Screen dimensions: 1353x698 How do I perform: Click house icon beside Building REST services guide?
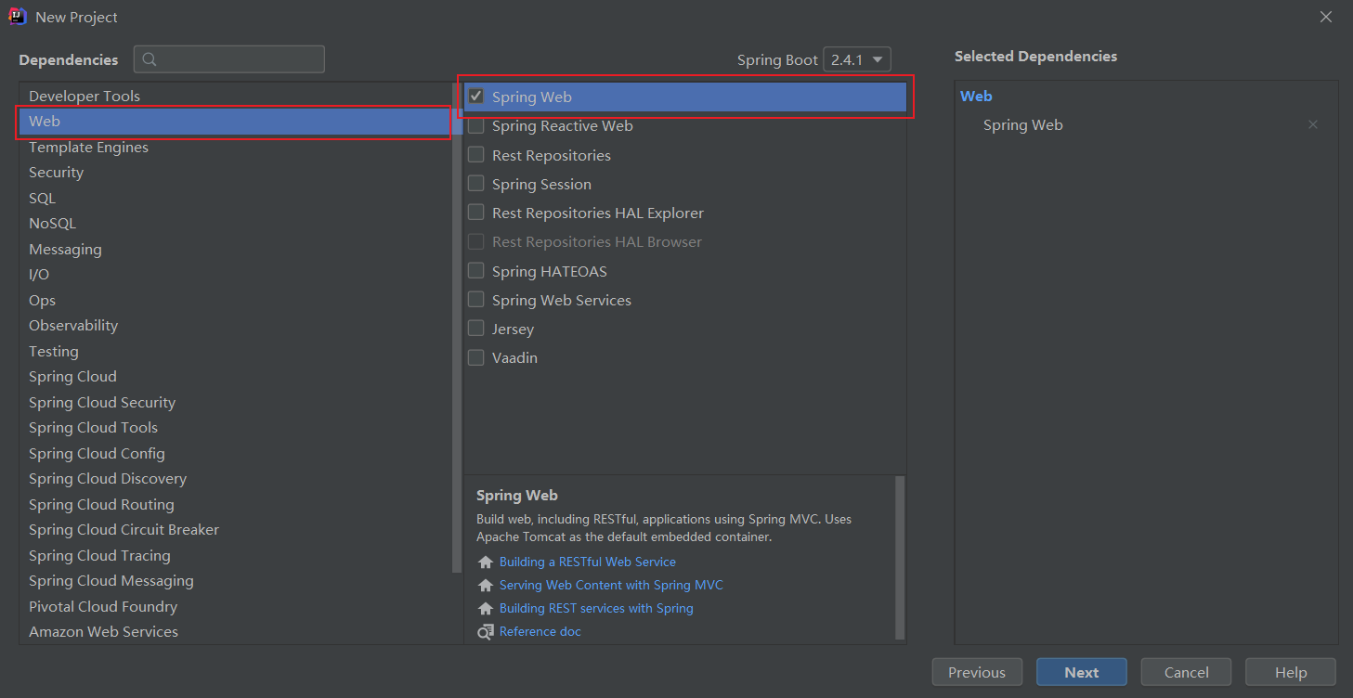pos(486,609)
